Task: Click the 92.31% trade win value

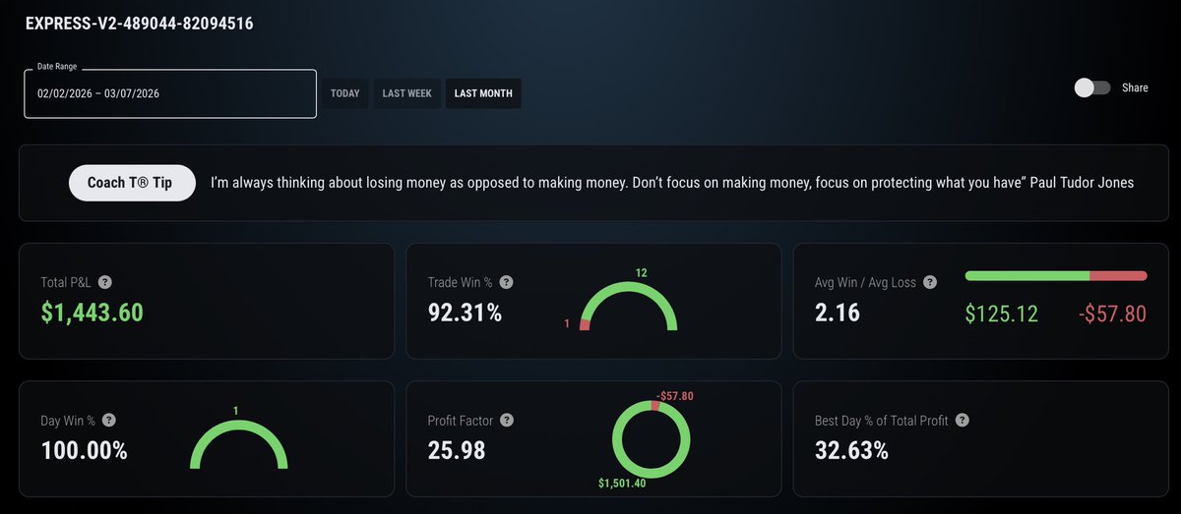Action: (466, 313)
